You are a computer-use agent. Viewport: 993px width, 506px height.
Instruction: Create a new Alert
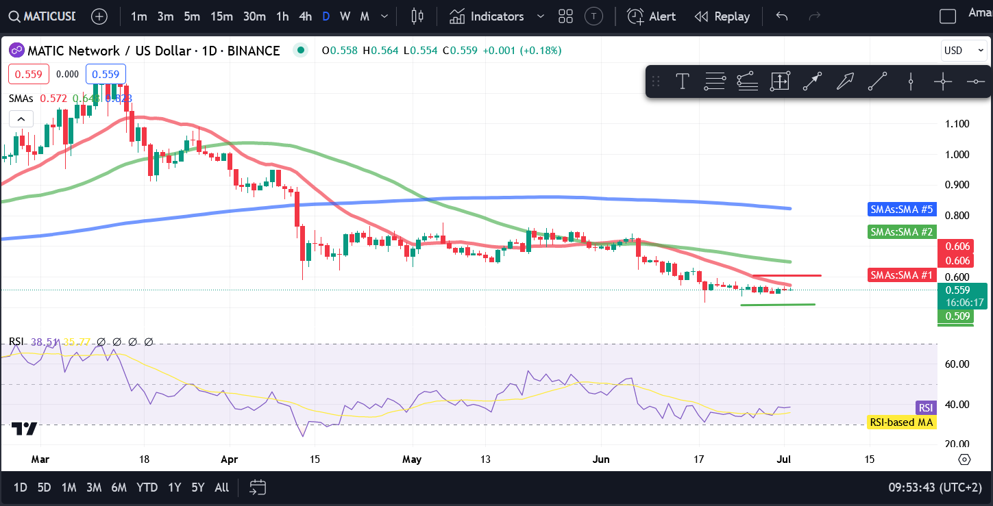pyautogui.click(x=652, y=16)
